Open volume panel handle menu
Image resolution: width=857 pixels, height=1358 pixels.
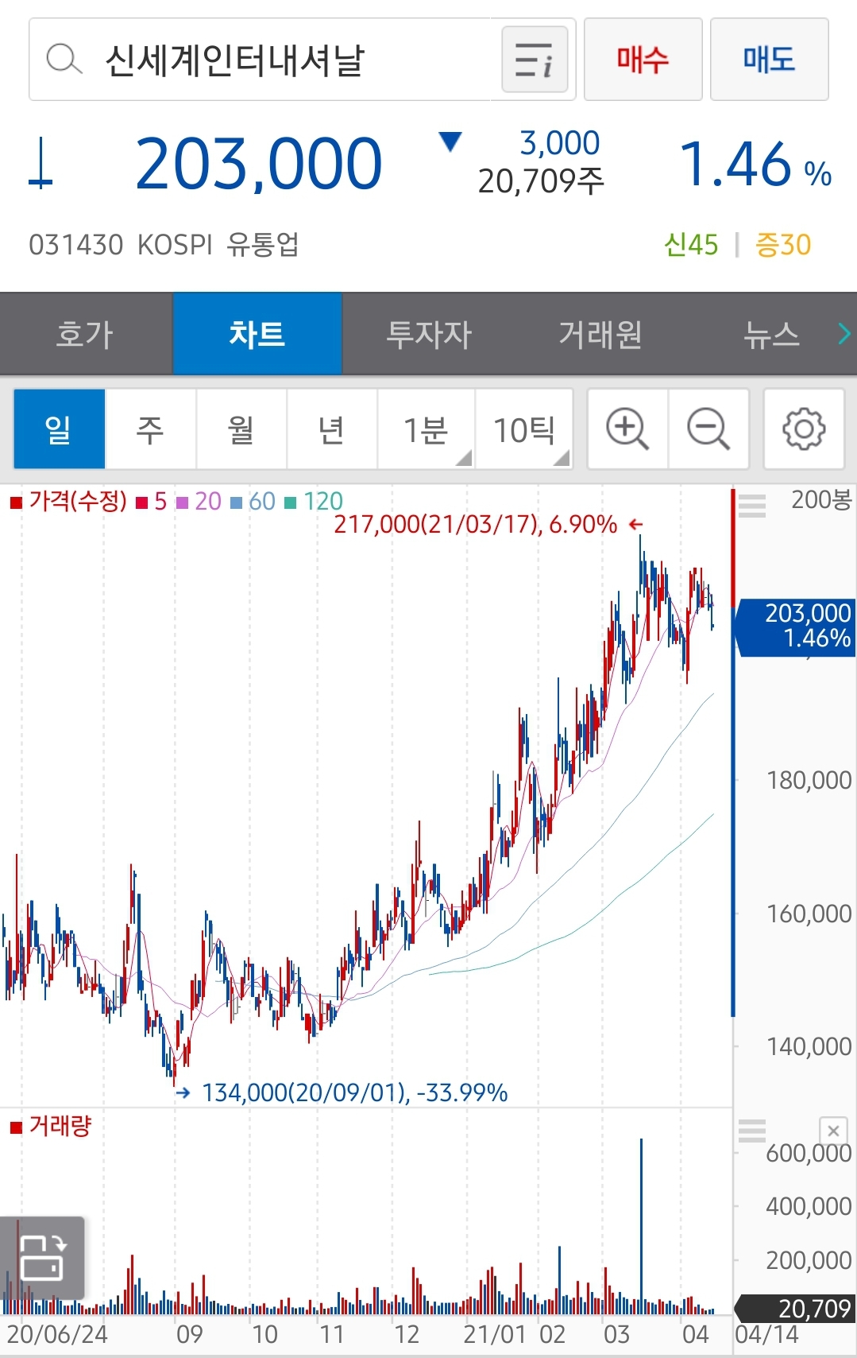752,1131
